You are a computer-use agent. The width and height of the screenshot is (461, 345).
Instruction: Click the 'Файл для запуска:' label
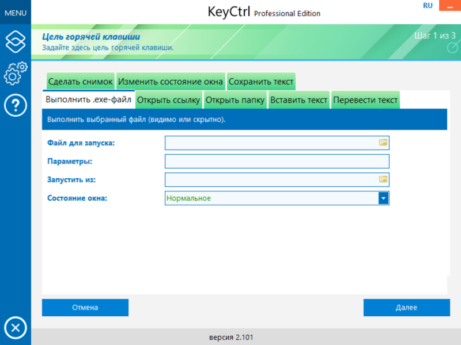click(81, 143)
